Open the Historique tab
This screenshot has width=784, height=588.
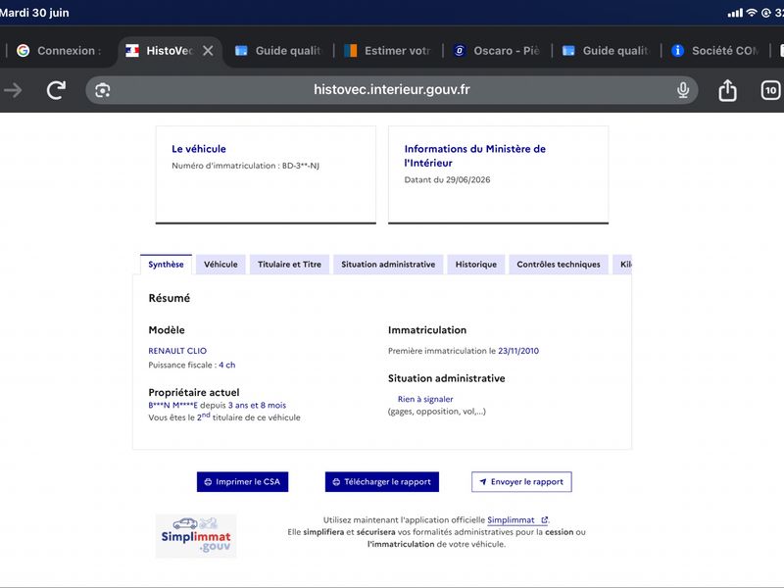(x=476, y=265)
